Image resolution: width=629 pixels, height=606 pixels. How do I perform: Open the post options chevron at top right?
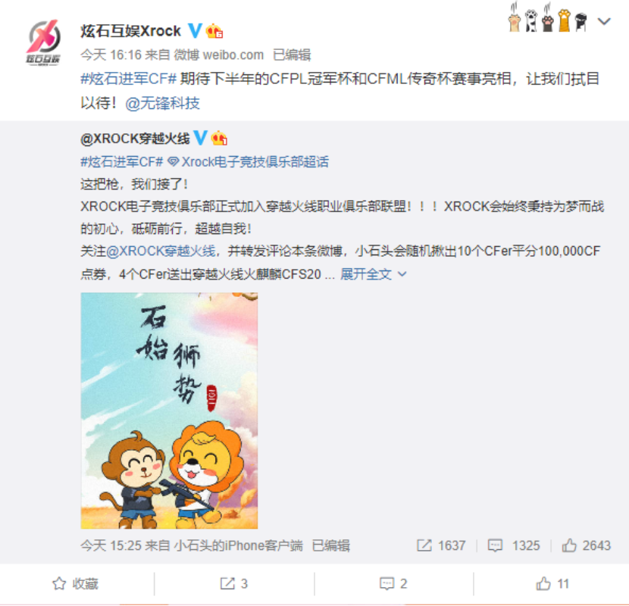[604, 21]
